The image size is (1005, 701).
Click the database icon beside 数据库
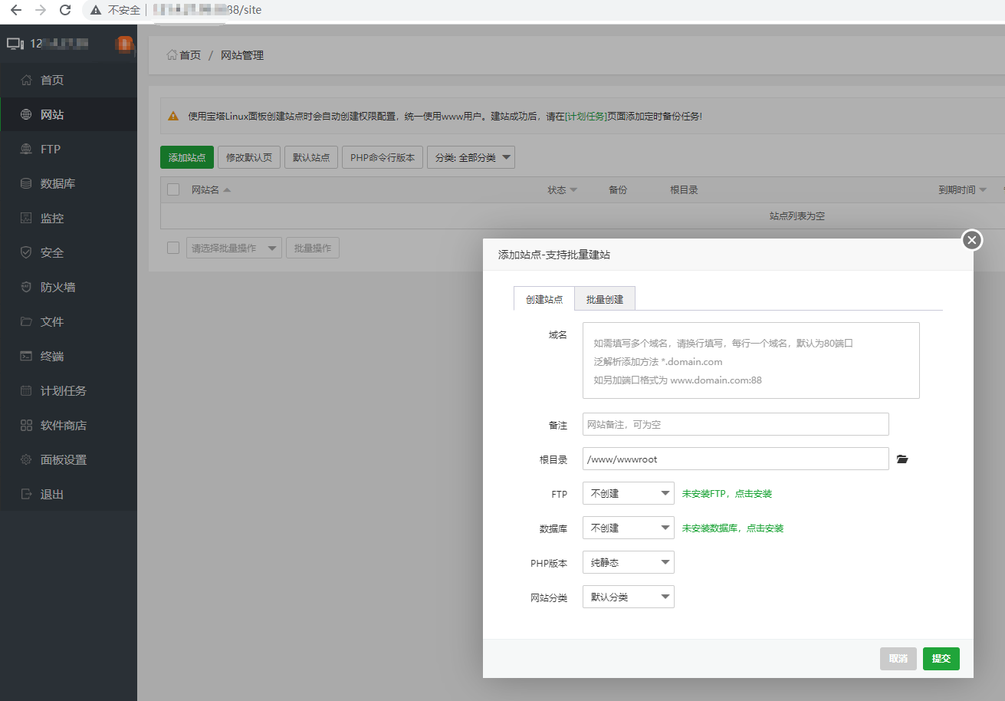(26, 183)
